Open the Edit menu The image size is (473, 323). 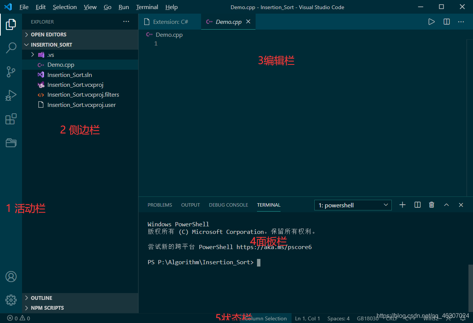41,7
